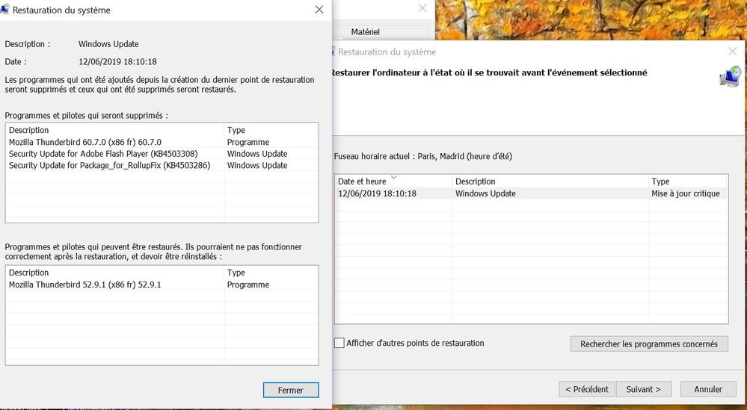
Task: Select Mozilla Thunderbird 52.9.1 row
Action: tap(162, 285)
